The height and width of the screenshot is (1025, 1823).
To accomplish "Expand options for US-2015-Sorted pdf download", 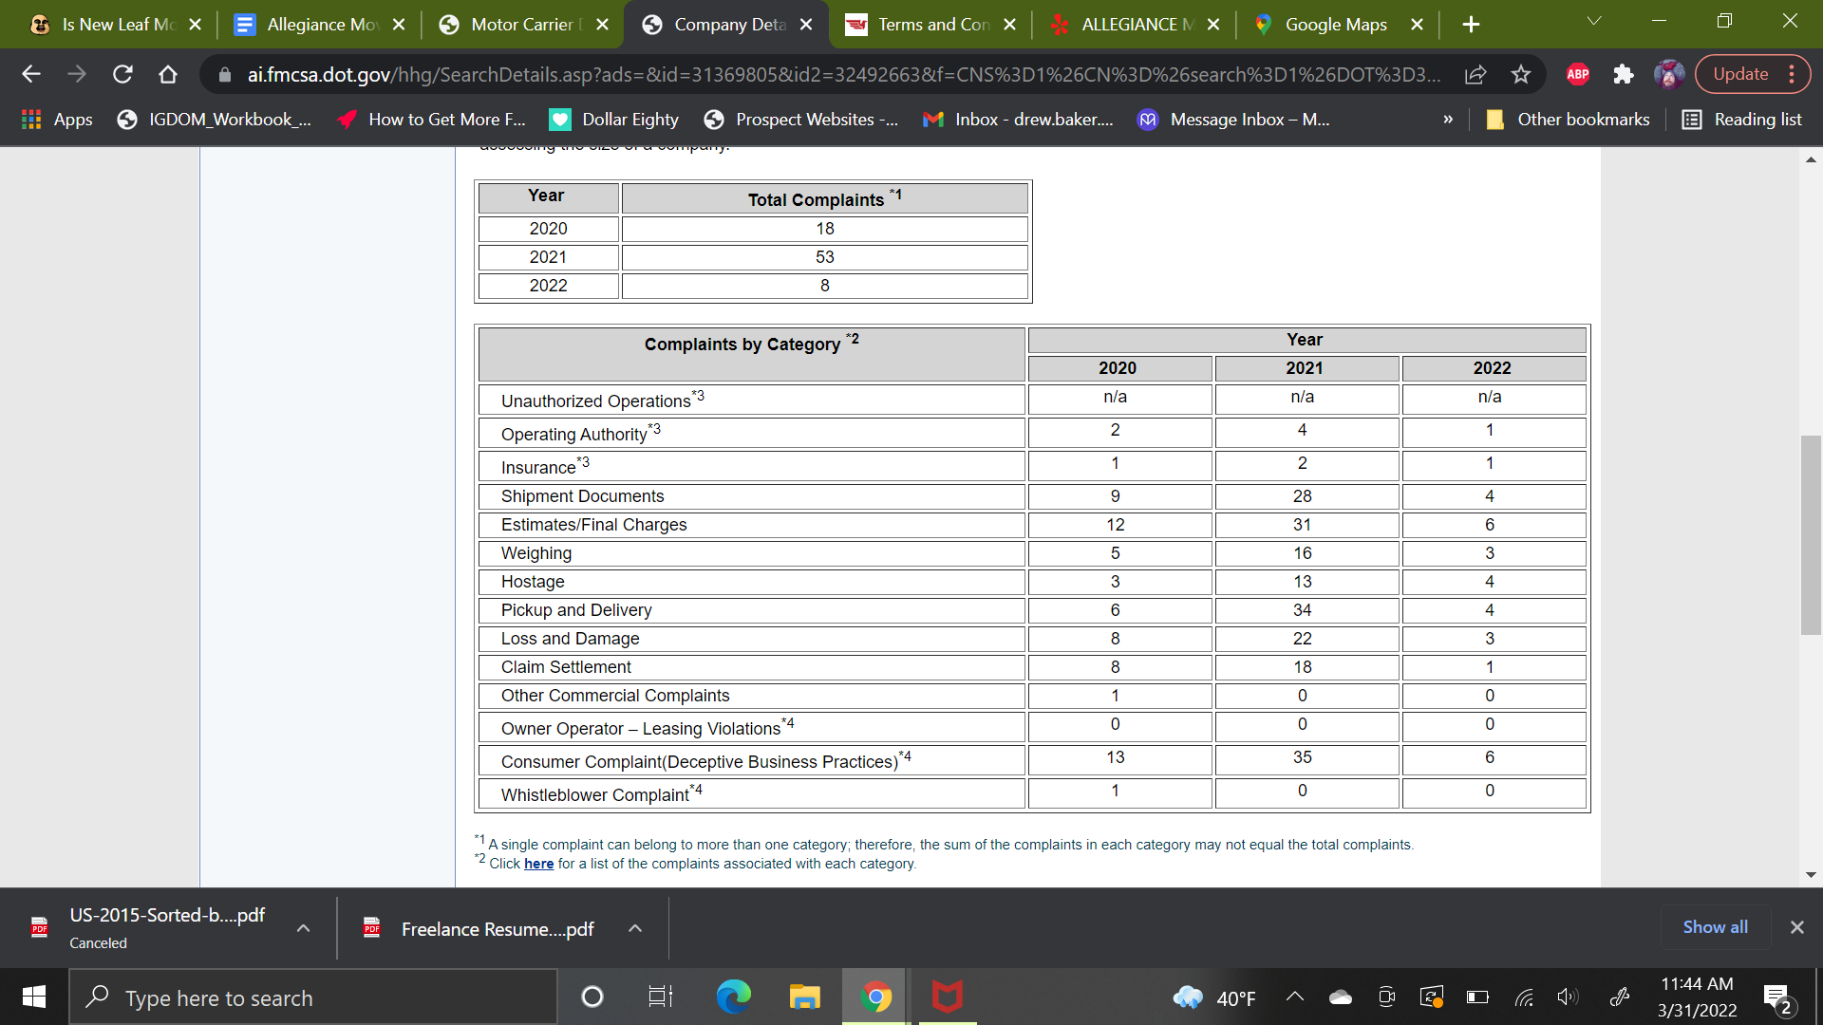I will click(x=303, y=928).
